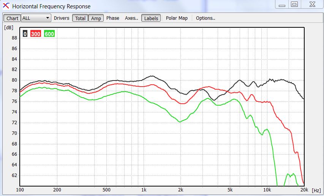Click the 80 dB axis label
This screenshot has height=196, width=324.
click(x=14, y=80)
